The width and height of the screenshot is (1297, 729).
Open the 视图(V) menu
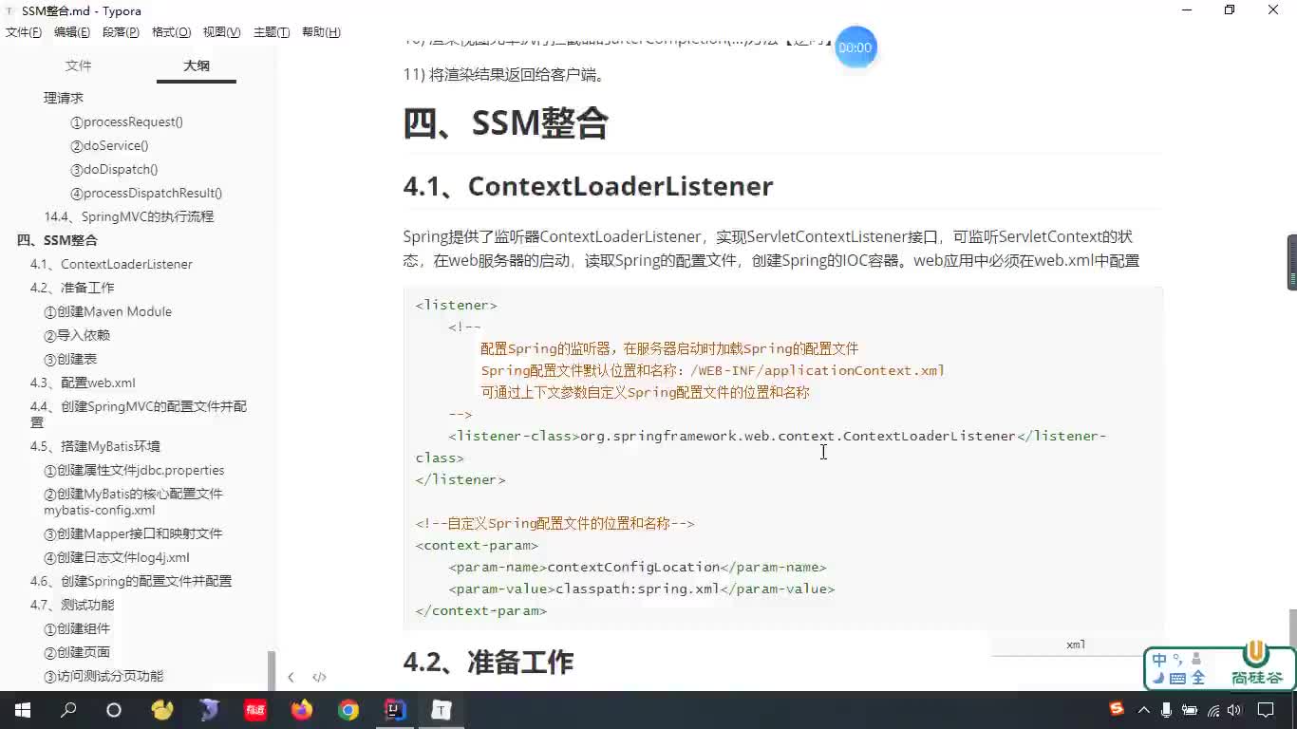(221, 32)
